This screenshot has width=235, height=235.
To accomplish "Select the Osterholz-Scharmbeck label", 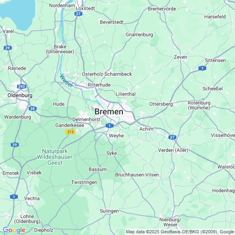I will point(107,74).
